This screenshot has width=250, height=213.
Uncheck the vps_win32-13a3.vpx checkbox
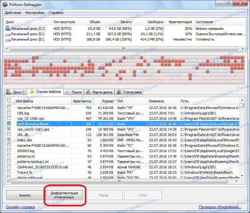[9, 129]
